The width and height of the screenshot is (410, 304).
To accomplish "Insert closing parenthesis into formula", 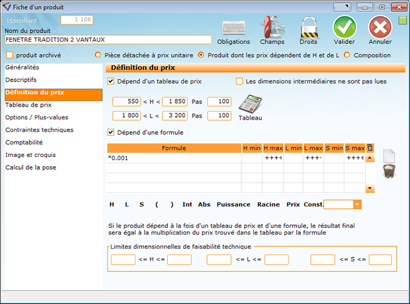I will point(172,205).
